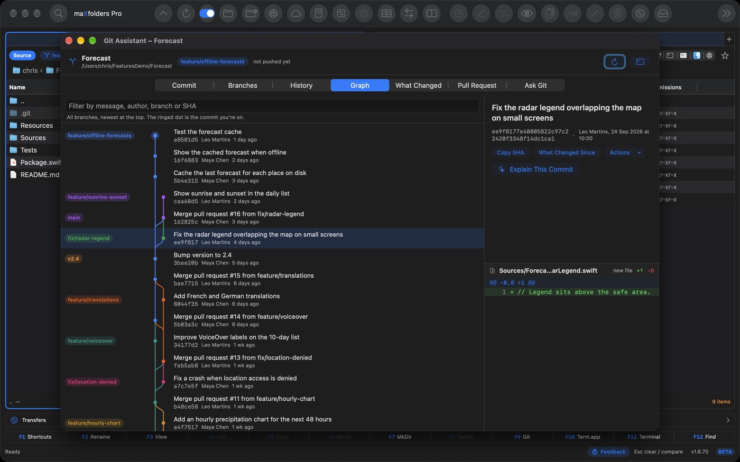Click the commit filter search field
This screenshot has height=462, width=740.
point(272,106)
